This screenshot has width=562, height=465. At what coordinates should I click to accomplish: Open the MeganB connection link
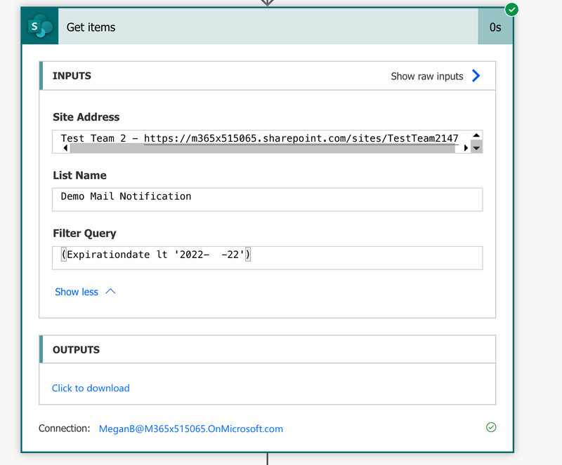pyautogui.click(x=190, y=429)
